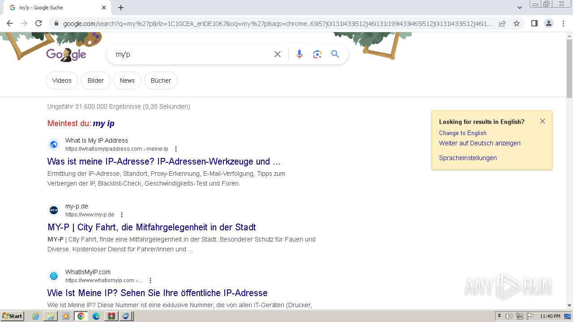Open 'Spracheinstellungen' link
The height and width of the screenshot is (322, 573).
pos(468,158)
